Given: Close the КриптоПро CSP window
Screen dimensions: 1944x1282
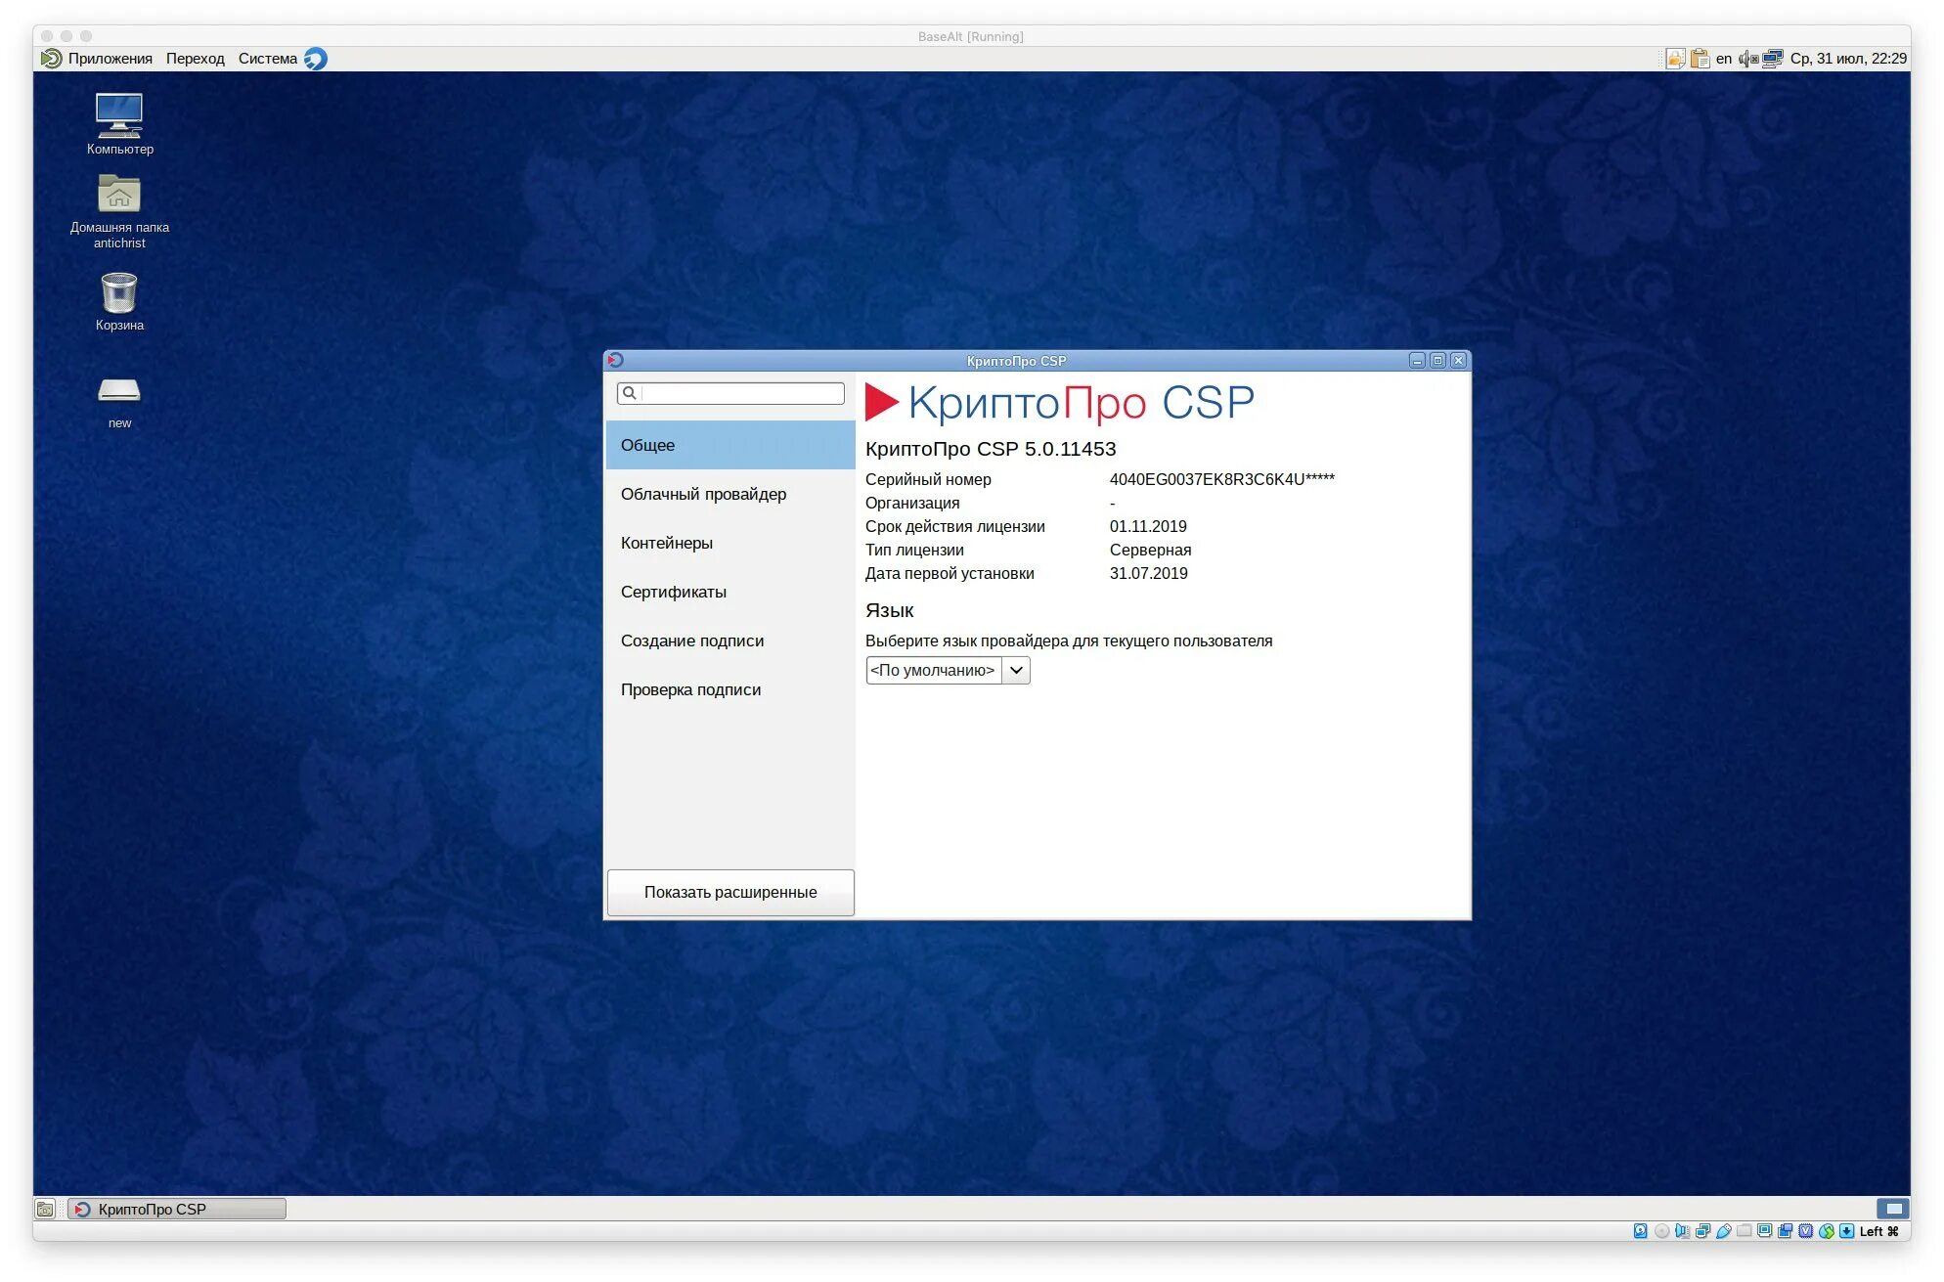Looking at the screenshot, I should (1458, 360).
